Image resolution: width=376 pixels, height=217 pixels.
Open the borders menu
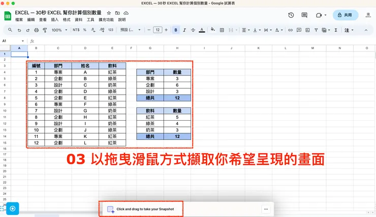(222, 30)
